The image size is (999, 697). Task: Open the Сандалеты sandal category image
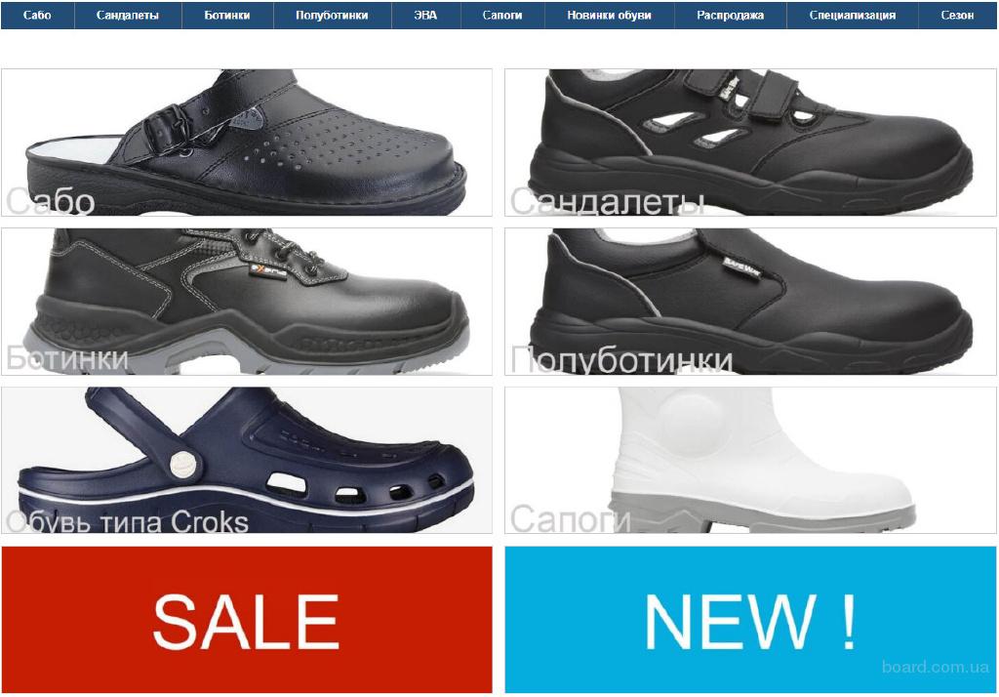(750, 143)
